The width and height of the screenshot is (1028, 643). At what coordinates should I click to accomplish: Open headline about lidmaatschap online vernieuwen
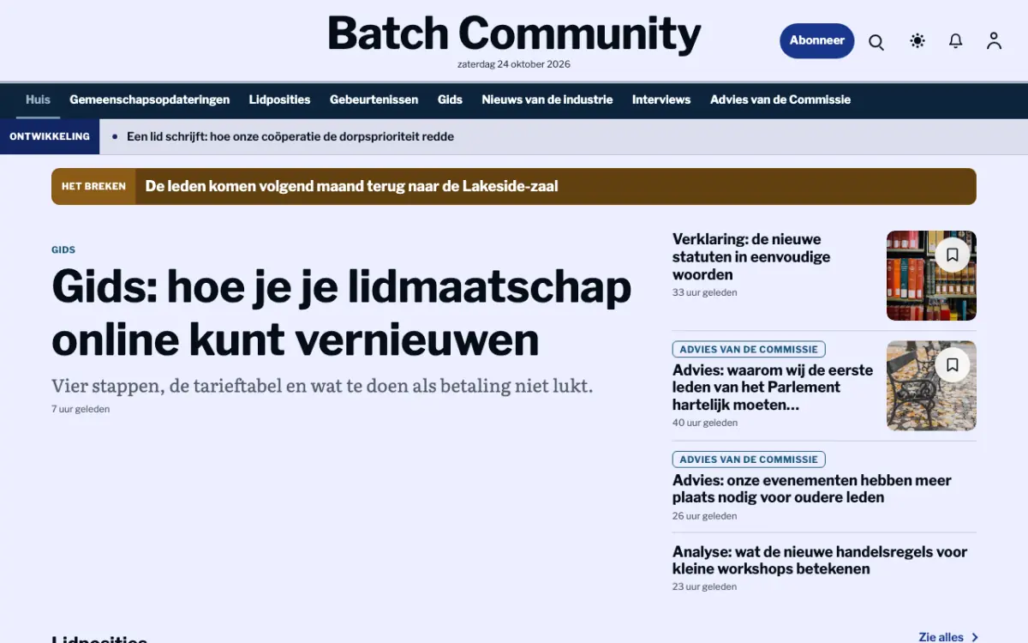click(x=342, y=313)
